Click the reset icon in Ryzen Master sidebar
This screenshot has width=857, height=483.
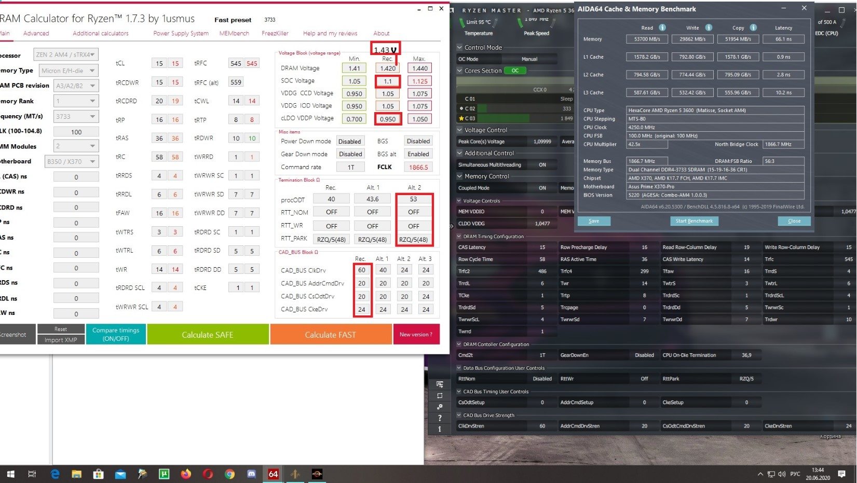pyautogui.click(x=440, y=396)
